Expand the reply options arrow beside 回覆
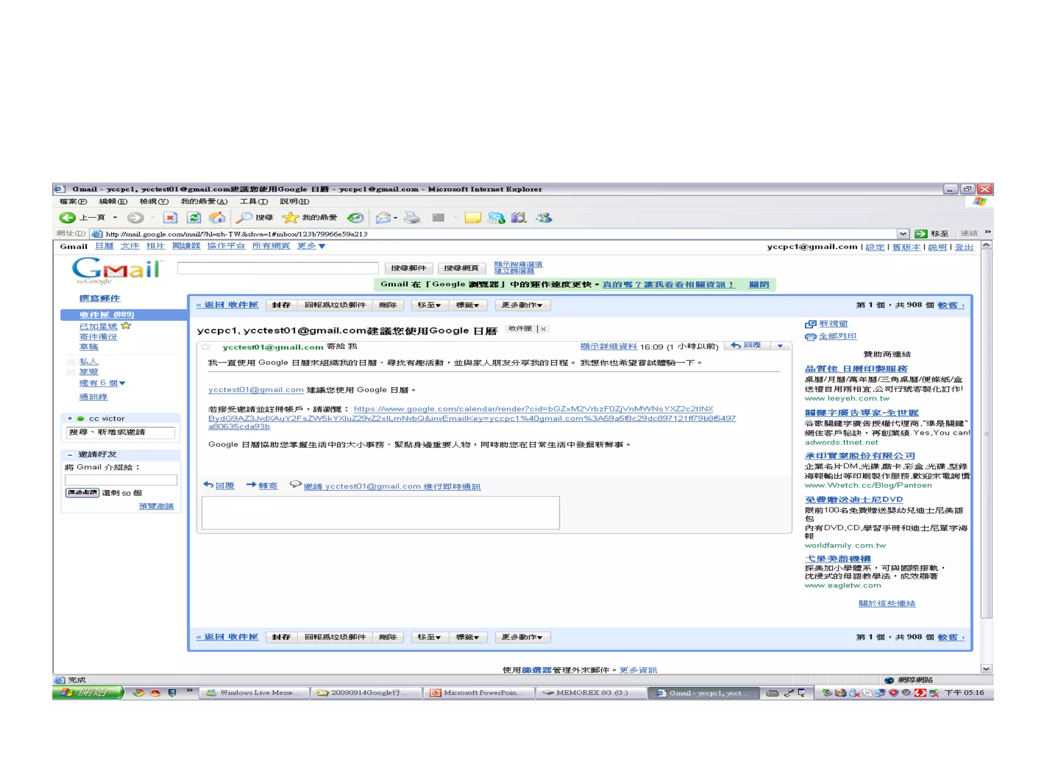Viewport: 1046px width, 784px height. (x=780, y=346)
